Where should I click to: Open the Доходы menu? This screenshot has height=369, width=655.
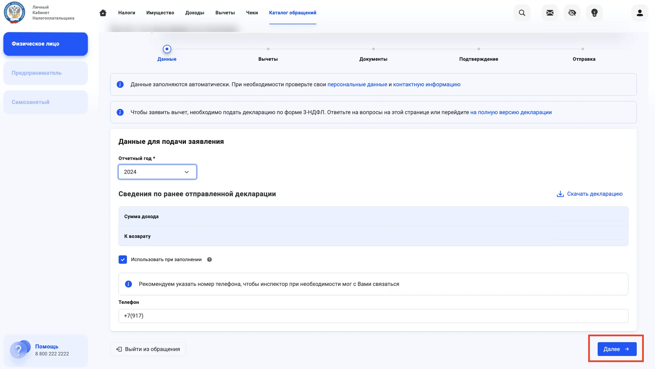[195, 13]
